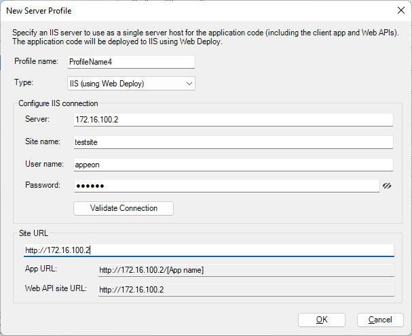Open the Type dropdown list

pos(132,84)
